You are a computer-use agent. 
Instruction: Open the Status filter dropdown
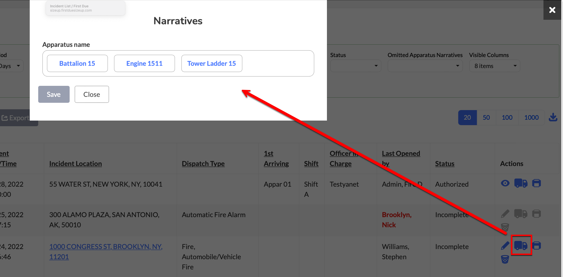click(x=356, y=66)
